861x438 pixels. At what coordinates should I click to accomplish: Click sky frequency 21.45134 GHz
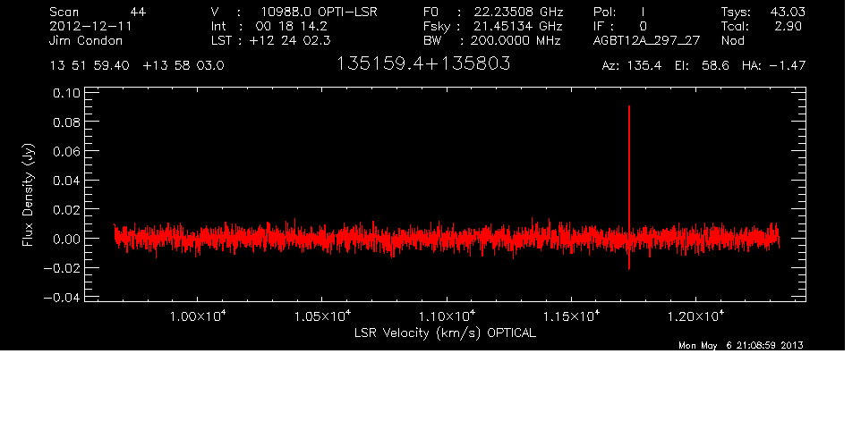518,26
